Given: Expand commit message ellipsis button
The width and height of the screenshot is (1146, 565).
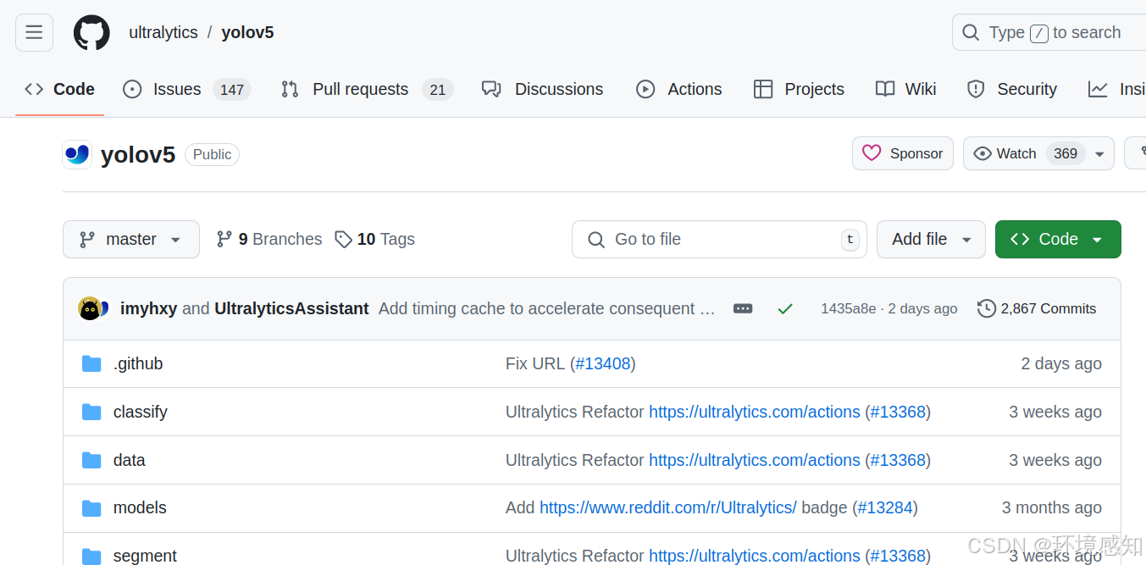Looking at the screenshot, I should point(743,308).
